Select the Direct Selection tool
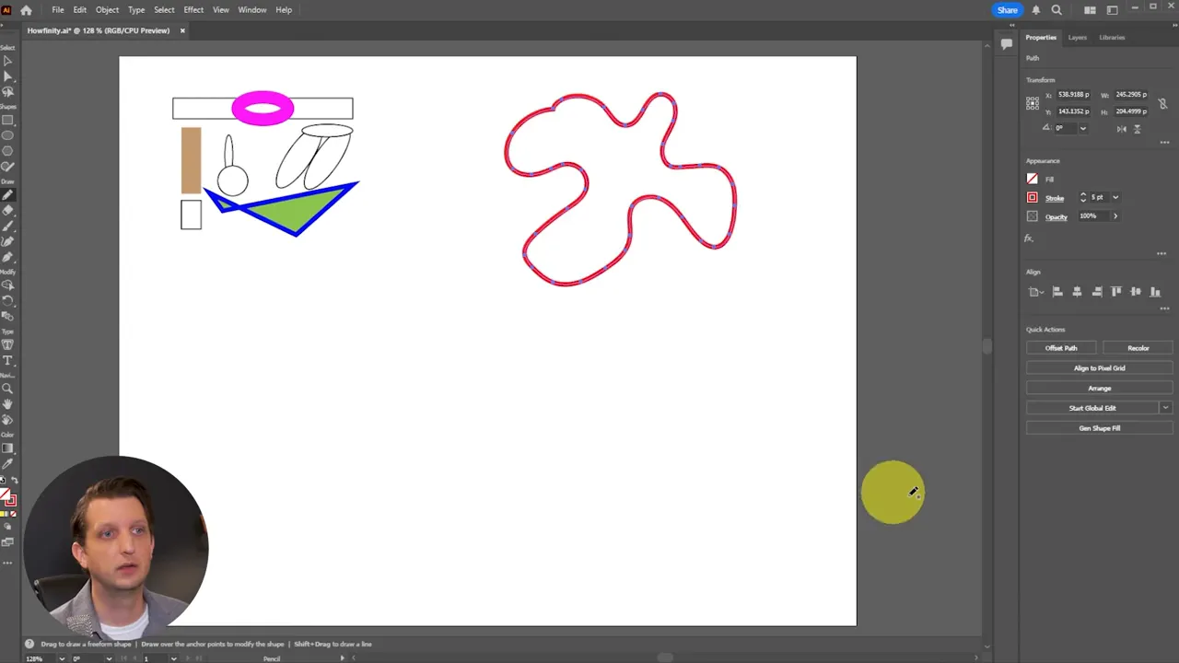This screenshot has width=1179, height=663. point(8,76)
